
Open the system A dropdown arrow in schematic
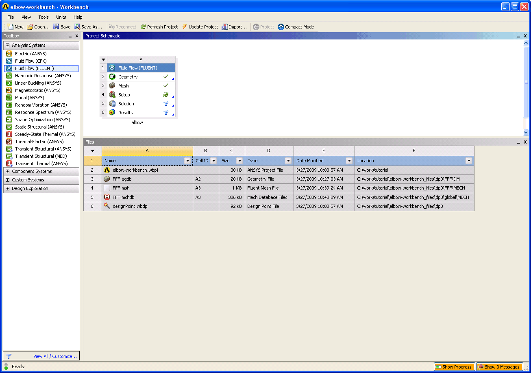click(103, 59)
